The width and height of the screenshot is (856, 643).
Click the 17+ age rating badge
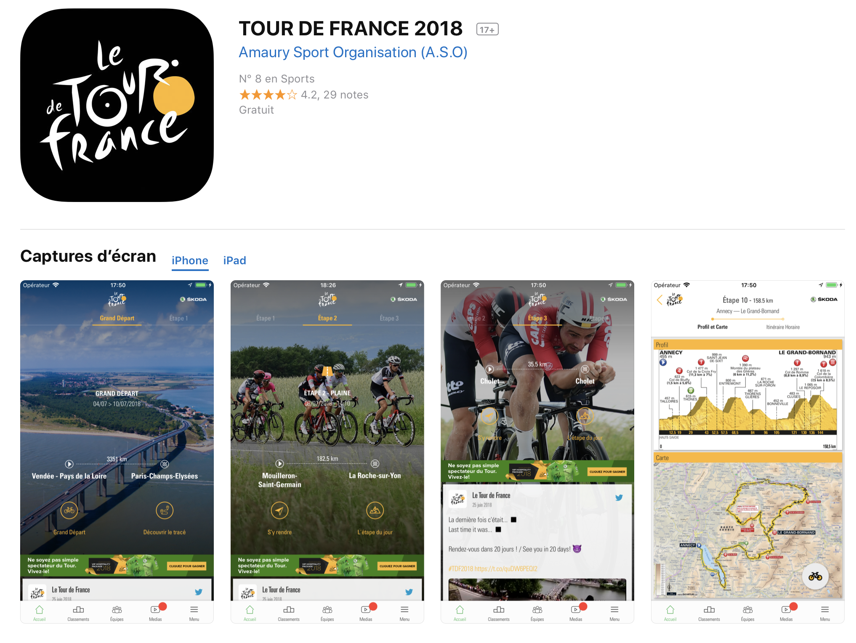pyautogui.click(x=487, y=29)
